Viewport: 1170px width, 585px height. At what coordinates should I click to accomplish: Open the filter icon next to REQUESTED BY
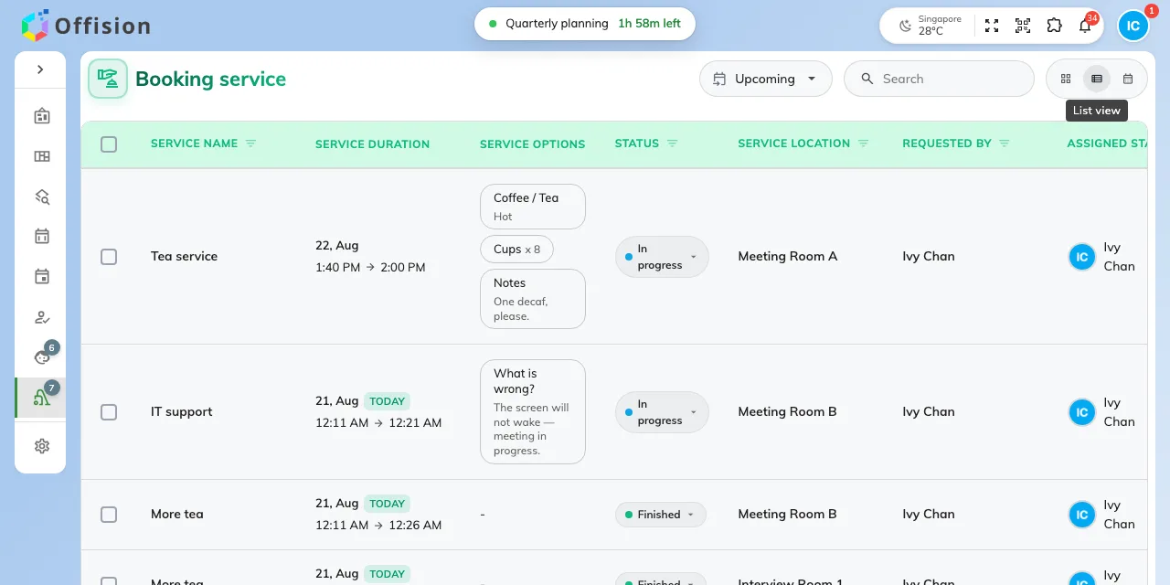click(1005, 144)
